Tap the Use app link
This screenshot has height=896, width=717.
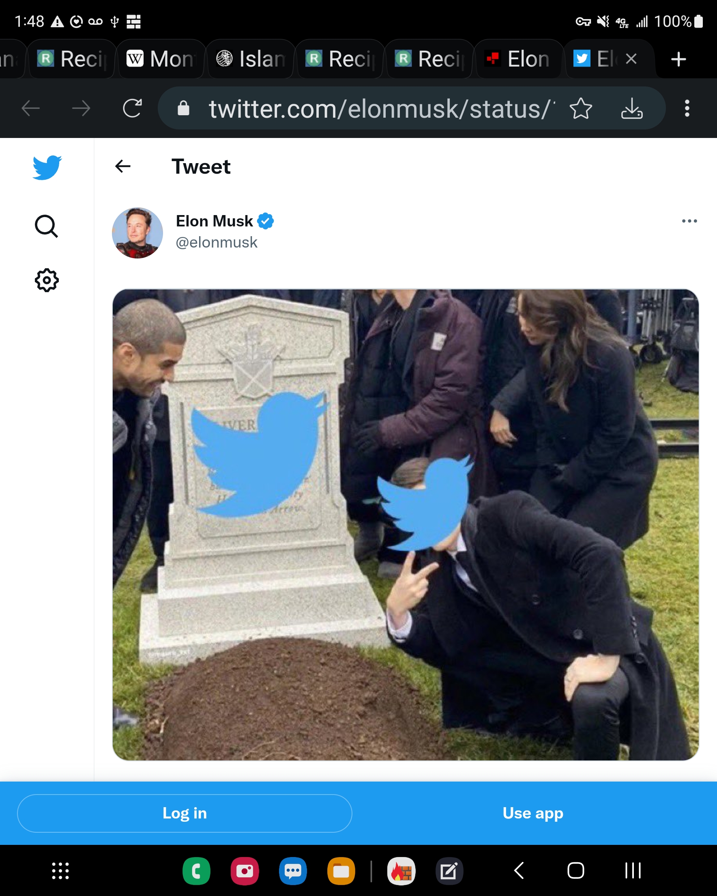532,813
